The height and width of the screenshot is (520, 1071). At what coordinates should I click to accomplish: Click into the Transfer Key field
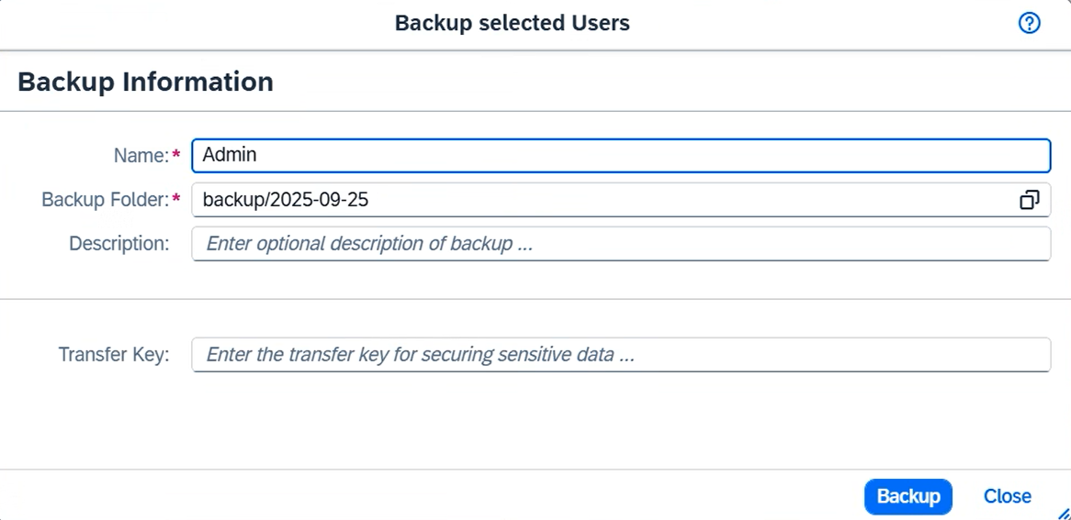coord(620,355)
